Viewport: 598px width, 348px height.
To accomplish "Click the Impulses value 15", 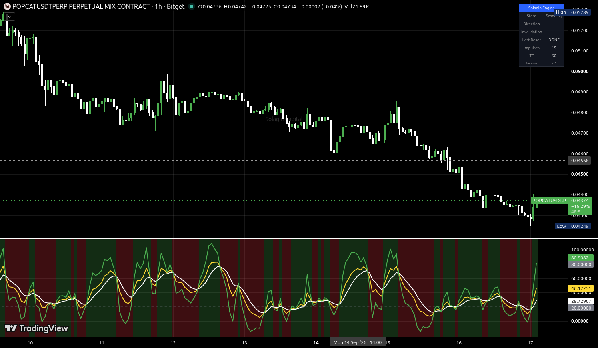I will tap(554, 48).
